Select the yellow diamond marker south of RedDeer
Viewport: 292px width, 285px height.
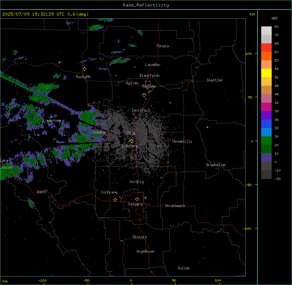[144, 95]
